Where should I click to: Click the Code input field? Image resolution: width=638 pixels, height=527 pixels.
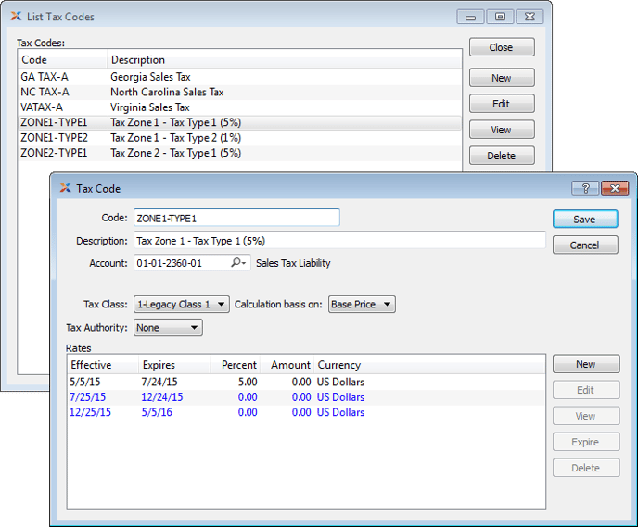236,218
